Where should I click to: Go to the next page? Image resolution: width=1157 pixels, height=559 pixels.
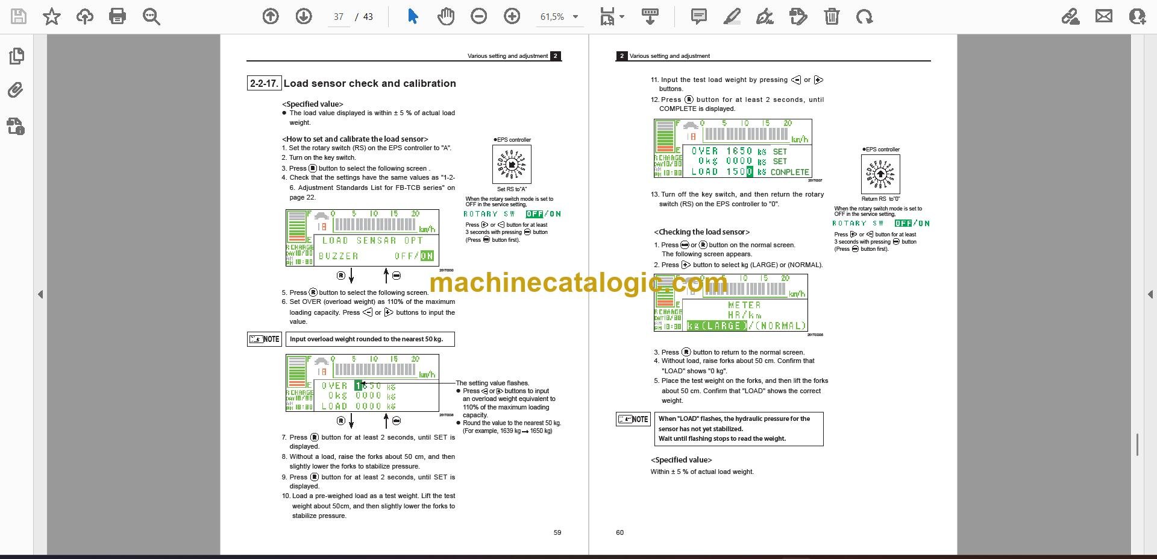coord(304,16)
